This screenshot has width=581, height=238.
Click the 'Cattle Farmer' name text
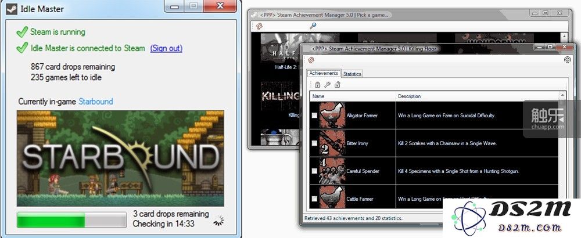[360, 199]
